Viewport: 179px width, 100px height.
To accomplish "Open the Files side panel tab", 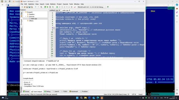I will click(x=22, y=14).
